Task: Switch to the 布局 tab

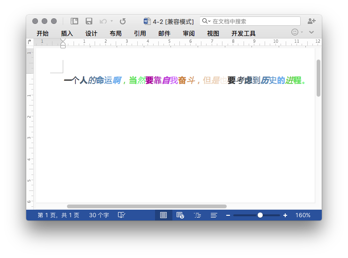Action: click(x=116, y=34)
